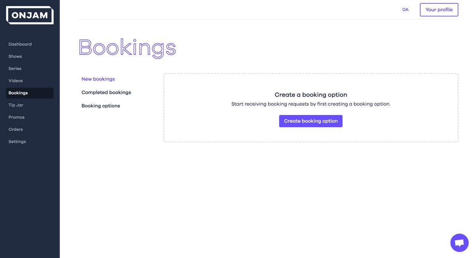
Task: Open the chat support widget
Action: (x=459, y=242)
